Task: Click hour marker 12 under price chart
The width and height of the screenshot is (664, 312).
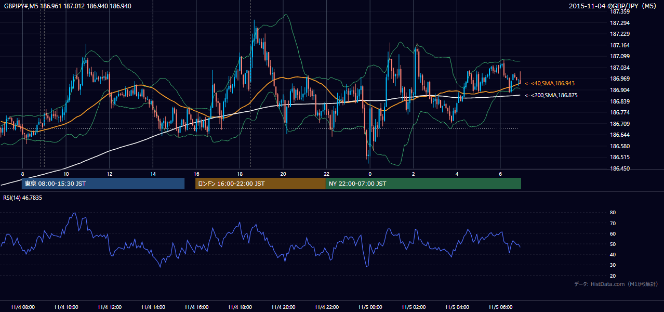Action: click(109, 174)
